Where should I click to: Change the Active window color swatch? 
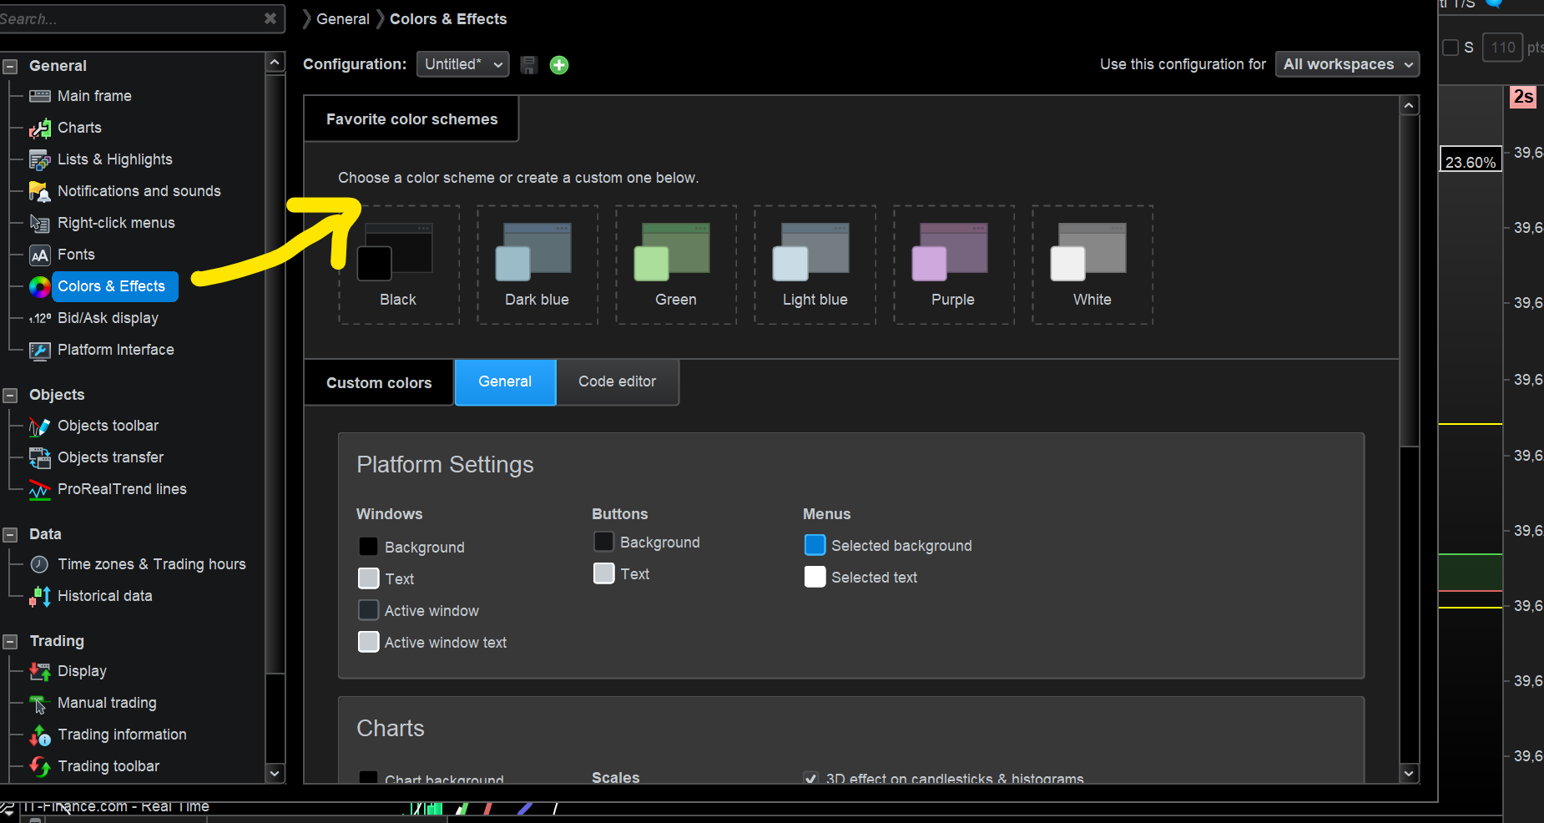tap(368, 610)
